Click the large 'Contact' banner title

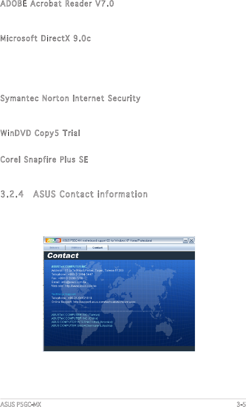(x=63, y=256)
